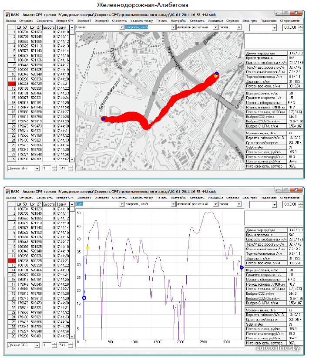Open 'Данные GPS' dropdown in lower window
Image resolution: width=309 pixels, height=358 pixels.
(37, 345)
